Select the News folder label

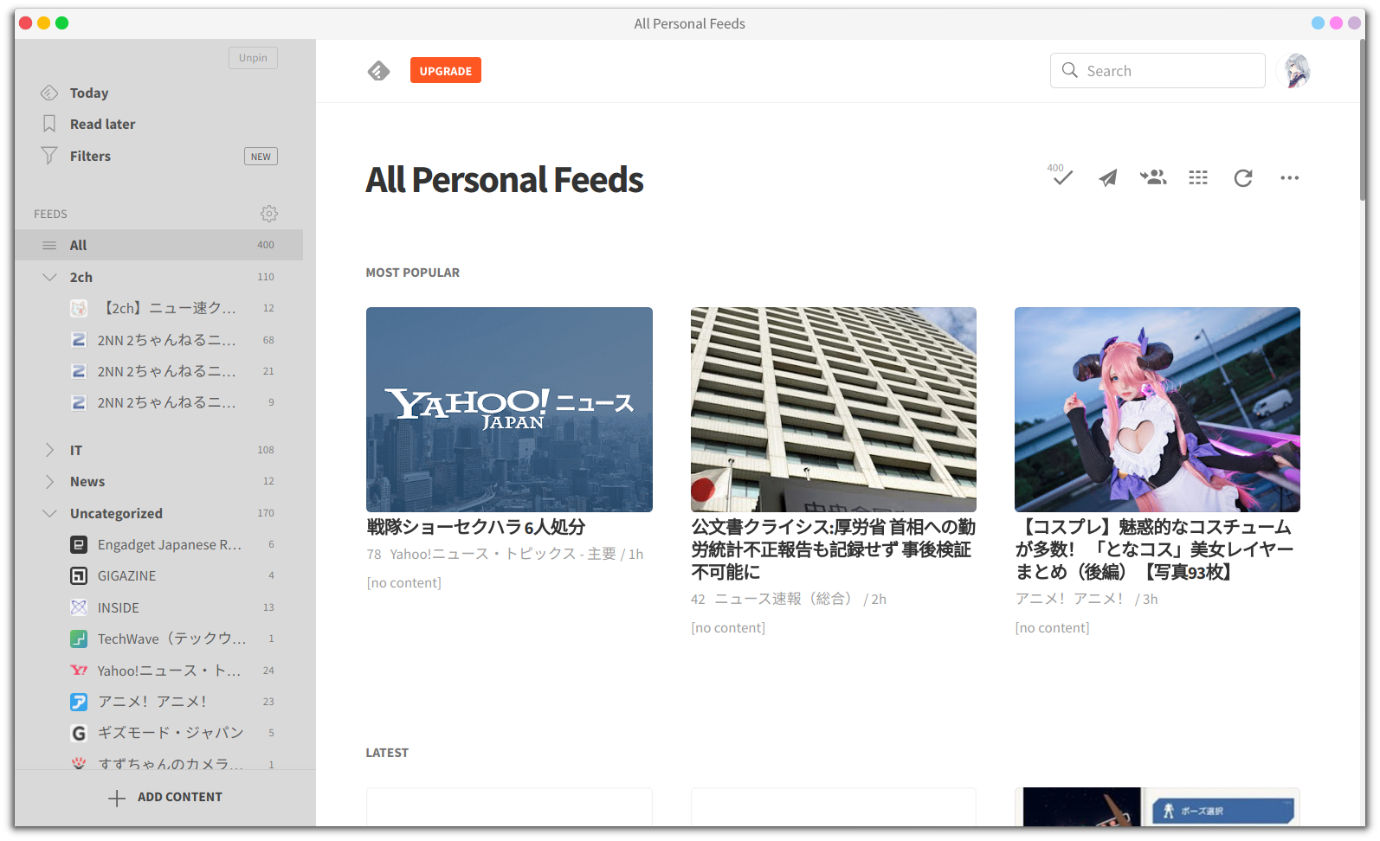(x=87, y=481)
